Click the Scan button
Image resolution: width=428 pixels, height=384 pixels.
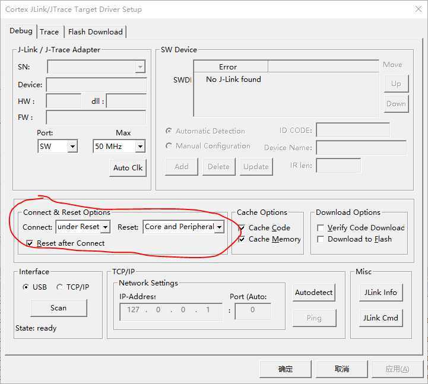tap(59, 308)
